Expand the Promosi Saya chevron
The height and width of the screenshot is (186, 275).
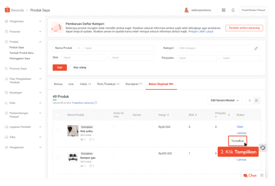click(40, 68)
